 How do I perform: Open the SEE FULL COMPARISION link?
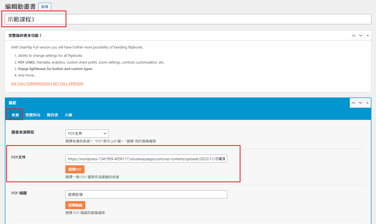coord(30,84)
